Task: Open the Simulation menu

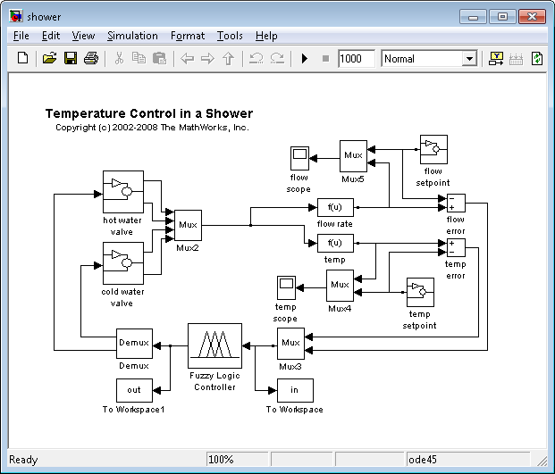Action: pyautogui.click(x=132, y=36)
